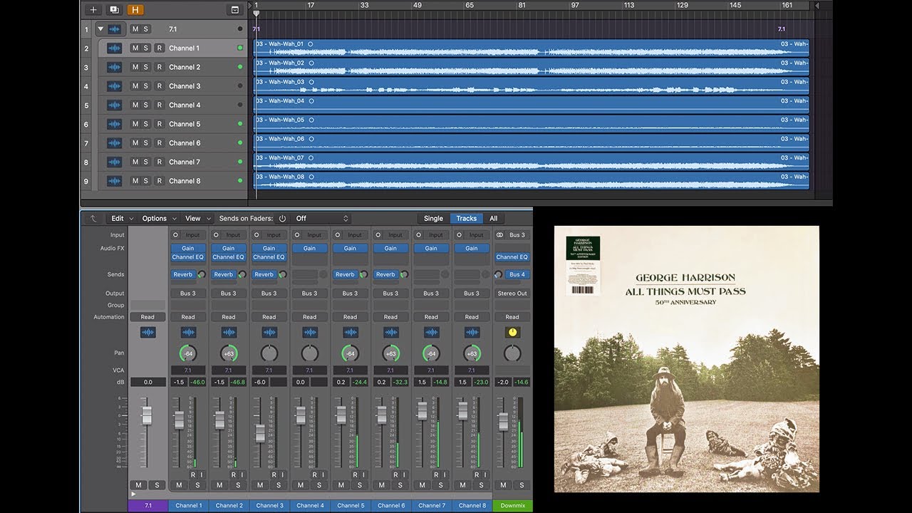Screen dimensions: 912x513
Task: Open the Sends on Faders Off pop-up
Action: tap(322, 219)
